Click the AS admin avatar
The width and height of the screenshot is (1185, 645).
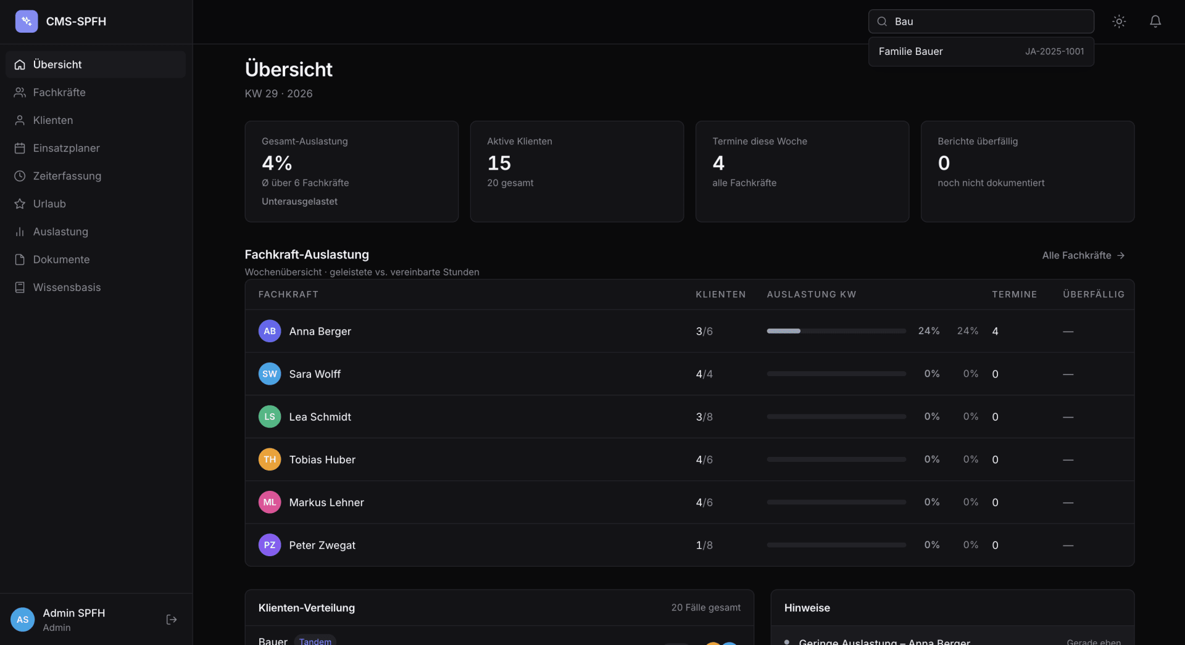22,620
